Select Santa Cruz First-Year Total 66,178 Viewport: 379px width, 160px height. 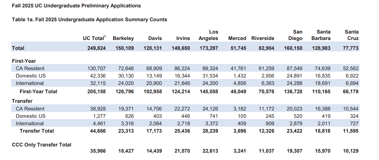pos(350,91)
